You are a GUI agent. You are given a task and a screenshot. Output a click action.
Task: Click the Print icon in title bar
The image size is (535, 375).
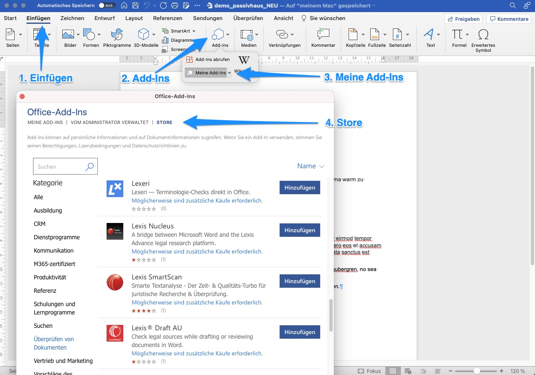pos(175,6)
